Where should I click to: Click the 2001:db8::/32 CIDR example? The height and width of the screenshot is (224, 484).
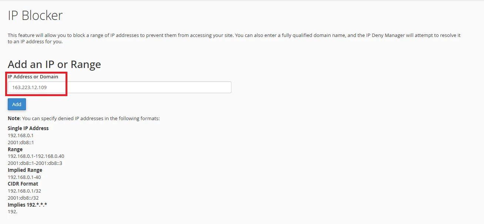[x=23, y=198]
